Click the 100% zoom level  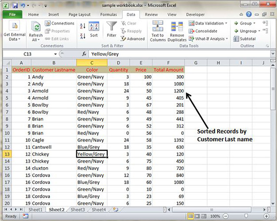215,216
